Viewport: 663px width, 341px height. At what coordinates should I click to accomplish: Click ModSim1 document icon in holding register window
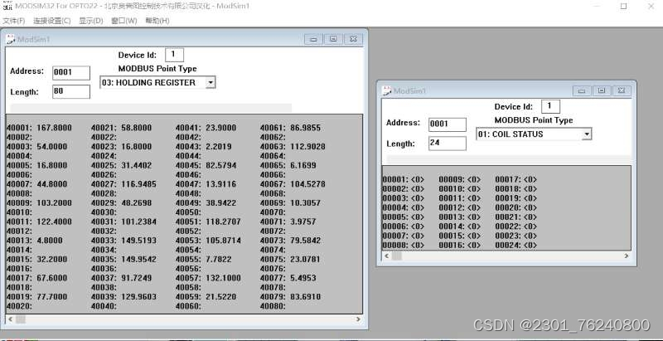pyautogui.click(x=11, y=39)
